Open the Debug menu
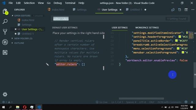196x110 pixels. [x=58, y=3]
